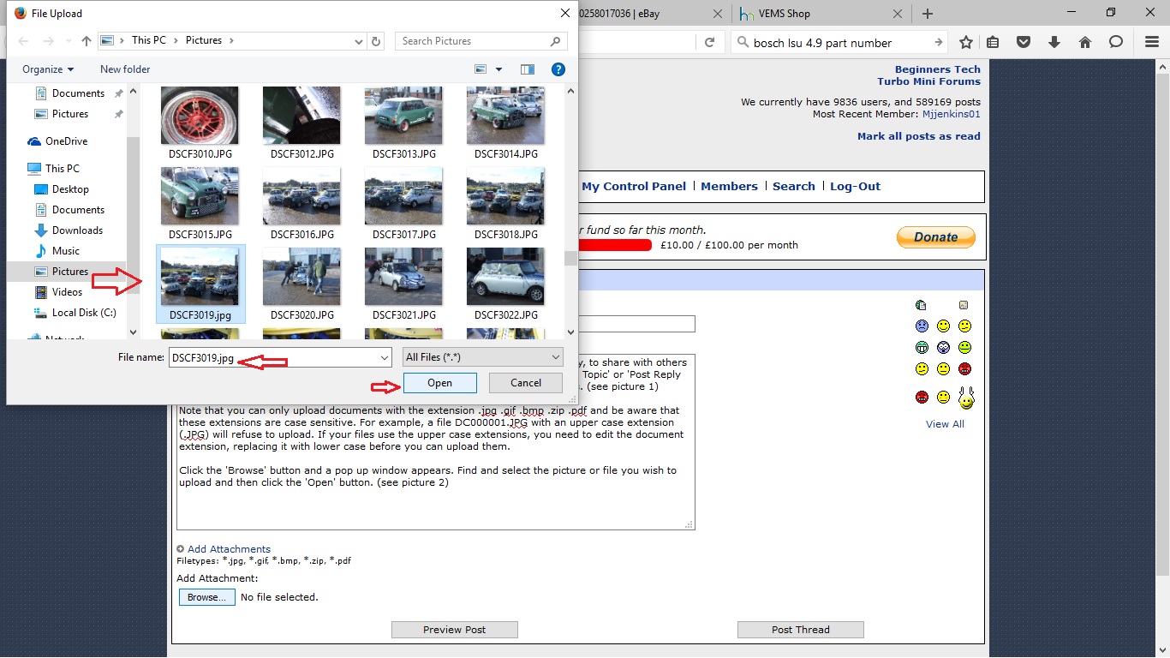Click the chat bubble icon in Firefox toolbar
Screen dimensions: 1170x658
[x=1116, y=43]
